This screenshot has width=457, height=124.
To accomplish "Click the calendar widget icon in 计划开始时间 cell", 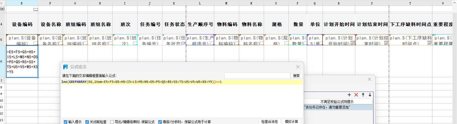I will pyautogui.click(x=353, y=43).
